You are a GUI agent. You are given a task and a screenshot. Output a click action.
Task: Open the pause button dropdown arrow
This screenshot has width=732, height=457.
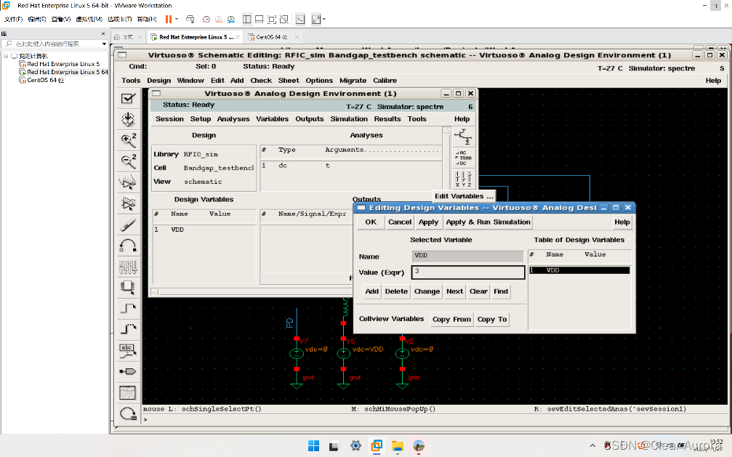click(x=177, y=19)
